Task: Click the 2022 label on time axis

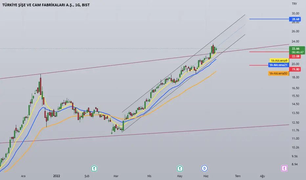Action: click(x=56, y=176)
